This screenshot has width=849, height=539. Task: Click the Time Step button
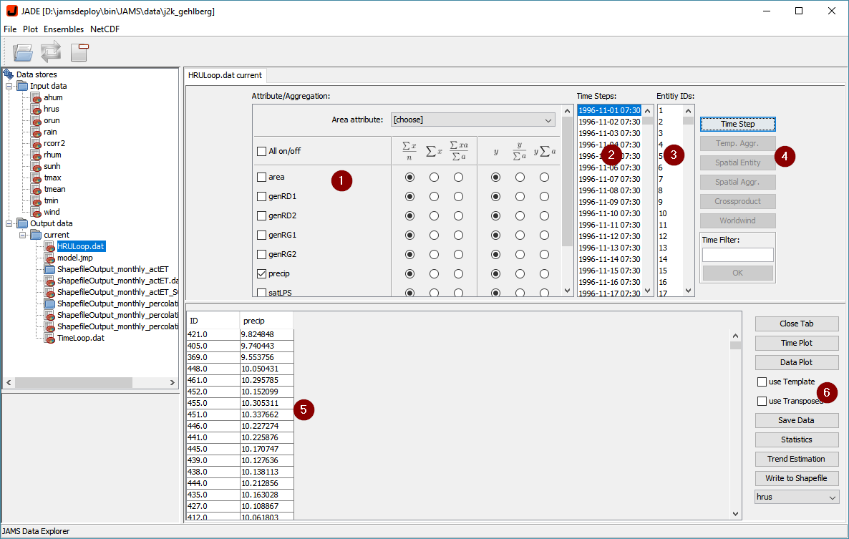pos(737,124)
